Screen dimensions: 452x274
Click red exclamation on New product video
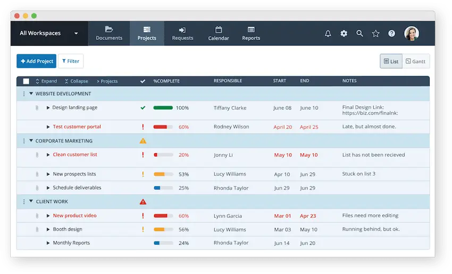click(143, 215)
